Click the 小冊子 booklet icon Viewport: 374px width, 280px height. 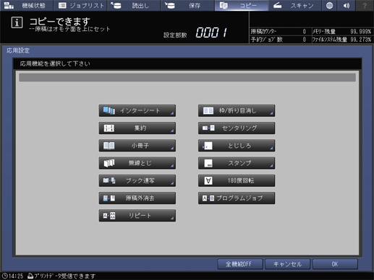coord(109,146)
